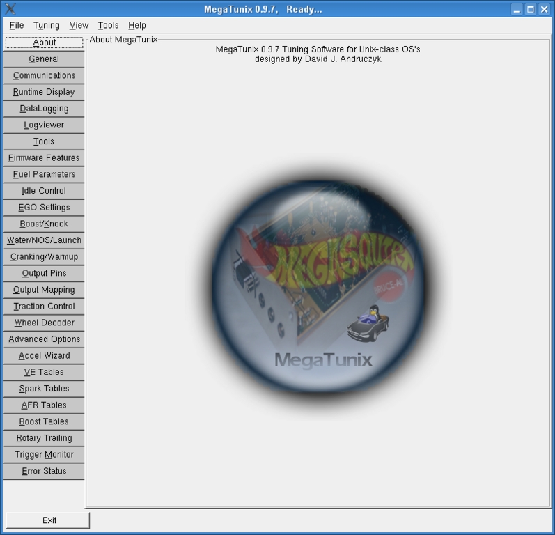Open the Help menu
Screen dimensions: 555x535
coord(136,25)
